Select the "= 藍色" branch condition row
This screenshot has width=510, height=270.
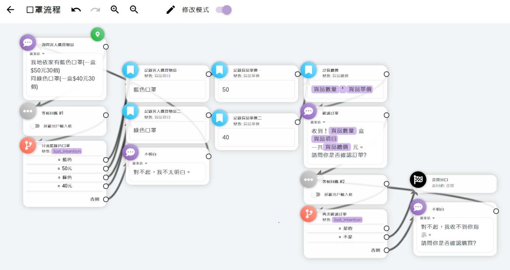[x=65, y=160]
